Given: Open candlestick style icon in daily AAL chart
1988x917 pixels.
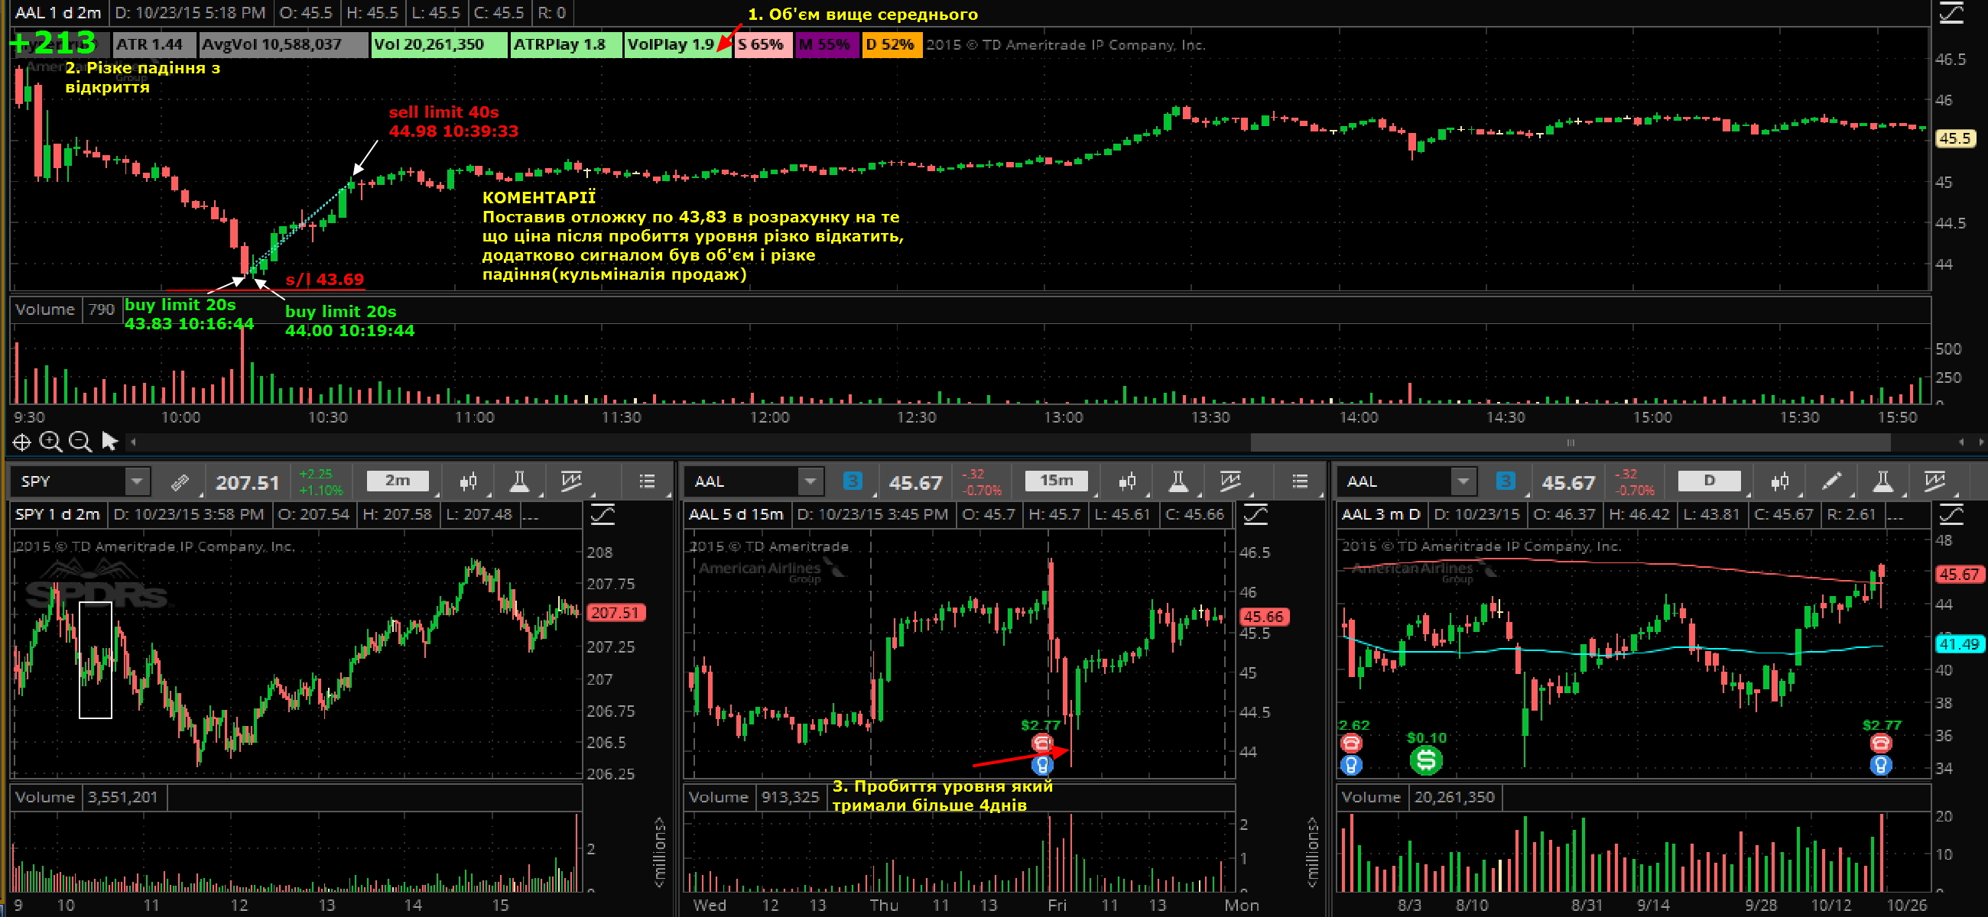Looking at the screenshot, I should 1779,482.
